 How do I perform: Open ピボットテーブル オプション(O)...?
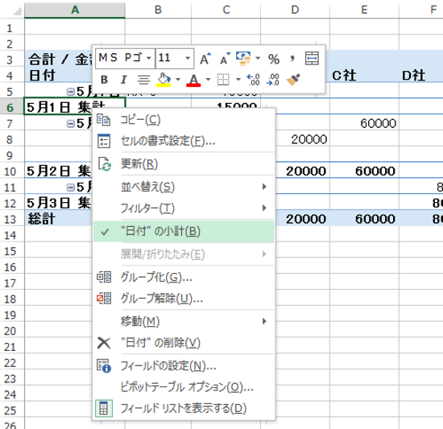click(x=184, y=387)
